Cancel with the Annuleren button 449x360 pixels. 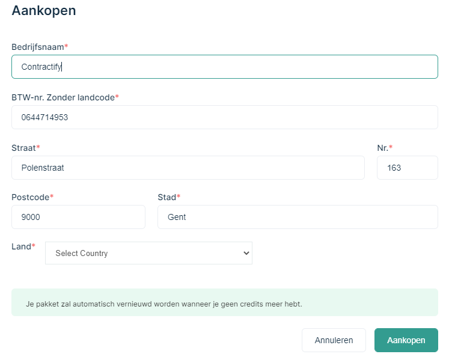coord(334,340)
